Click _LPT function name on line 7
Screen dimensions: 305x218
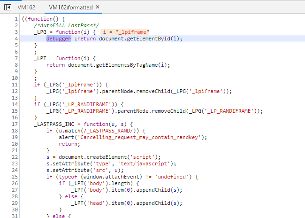click(40, 58)
